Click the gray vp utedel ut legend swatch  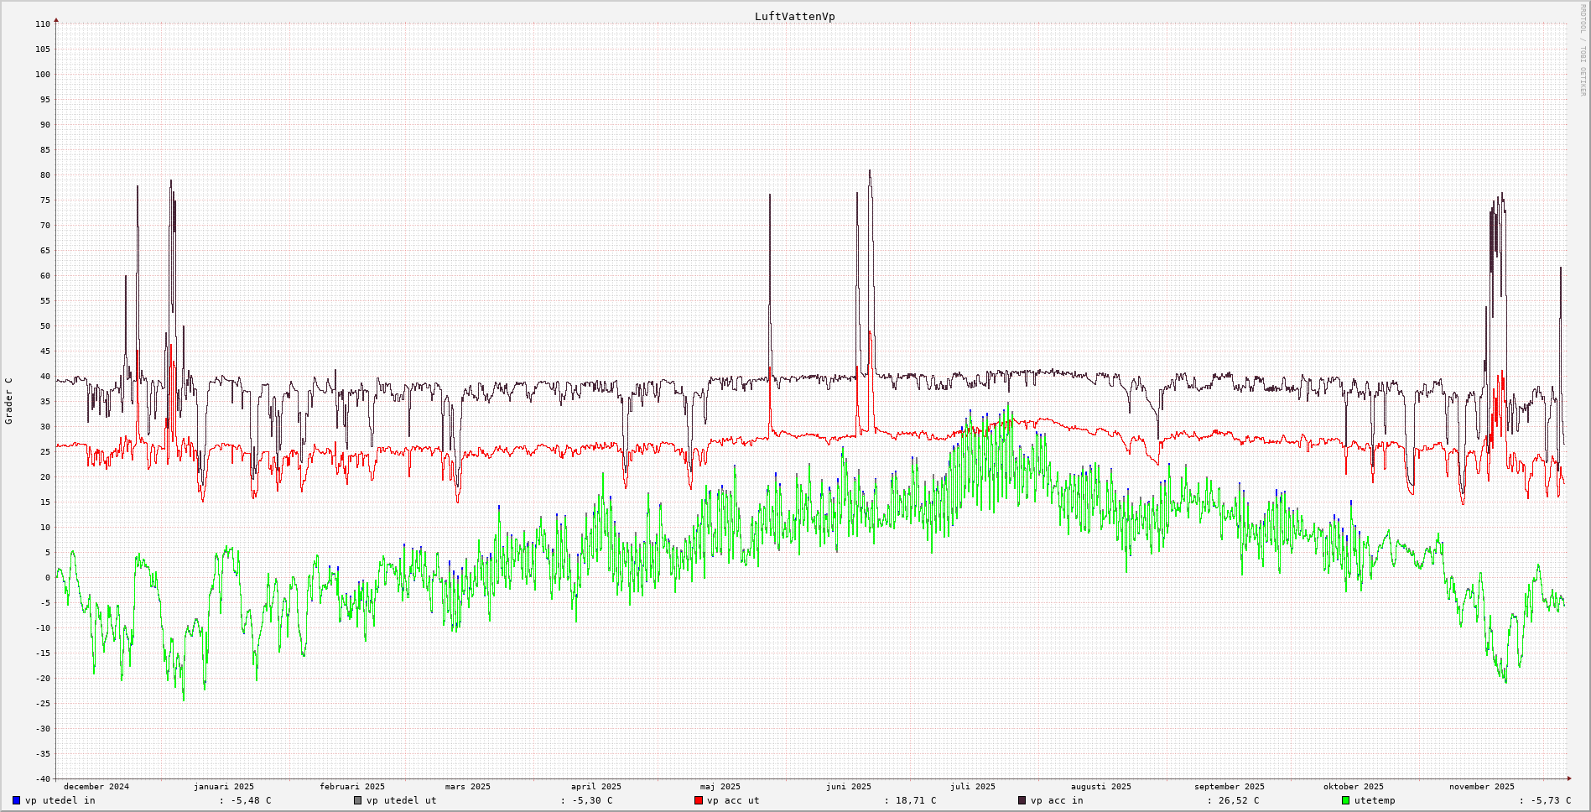coord(358,800)
